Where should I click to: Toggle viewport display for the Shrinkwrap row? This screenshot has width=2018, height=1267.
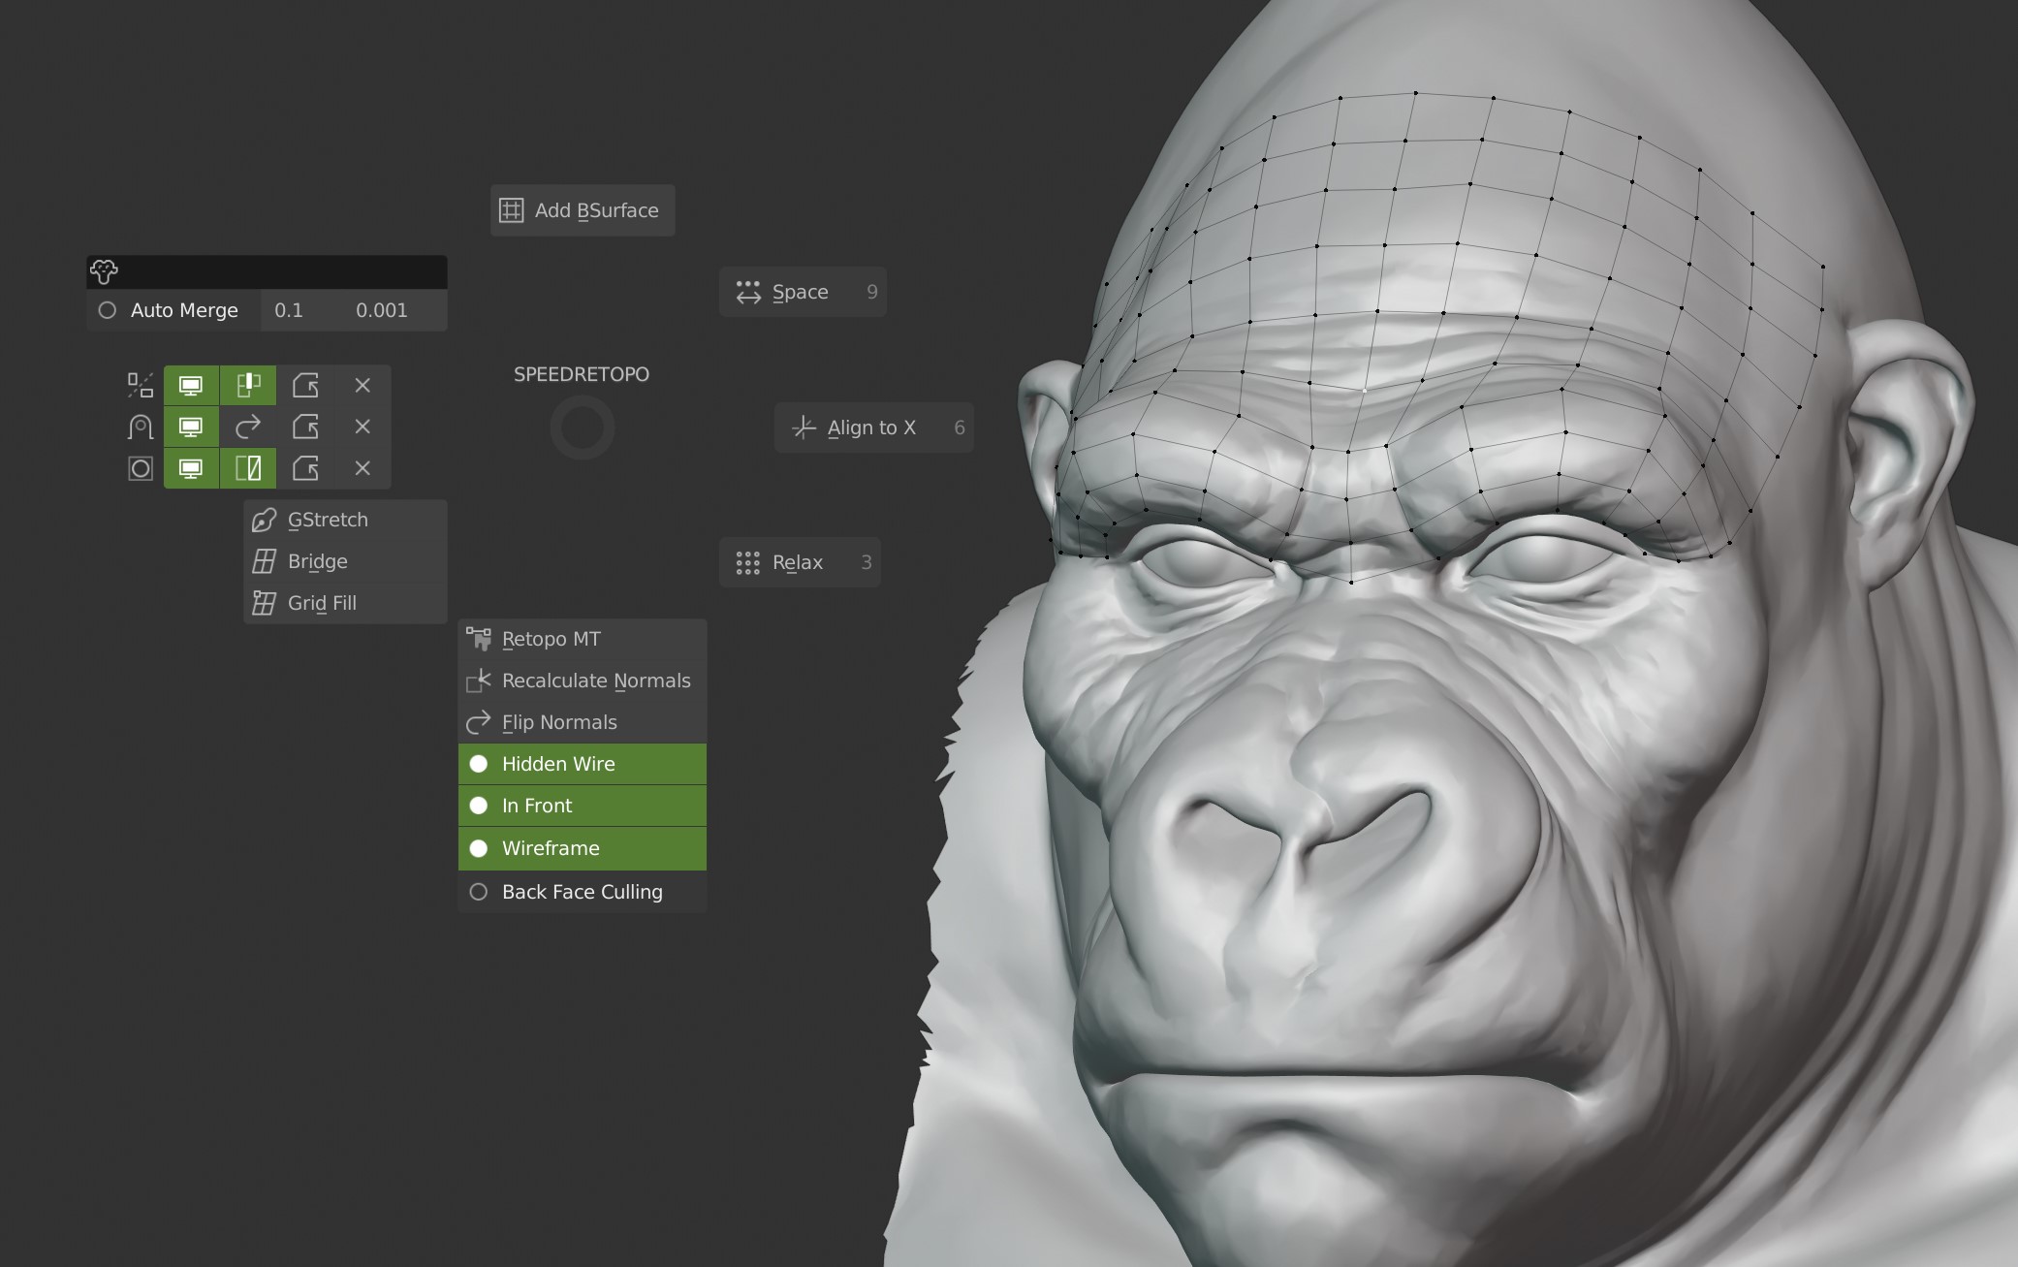pyautogui.click(x=191, y=427)
